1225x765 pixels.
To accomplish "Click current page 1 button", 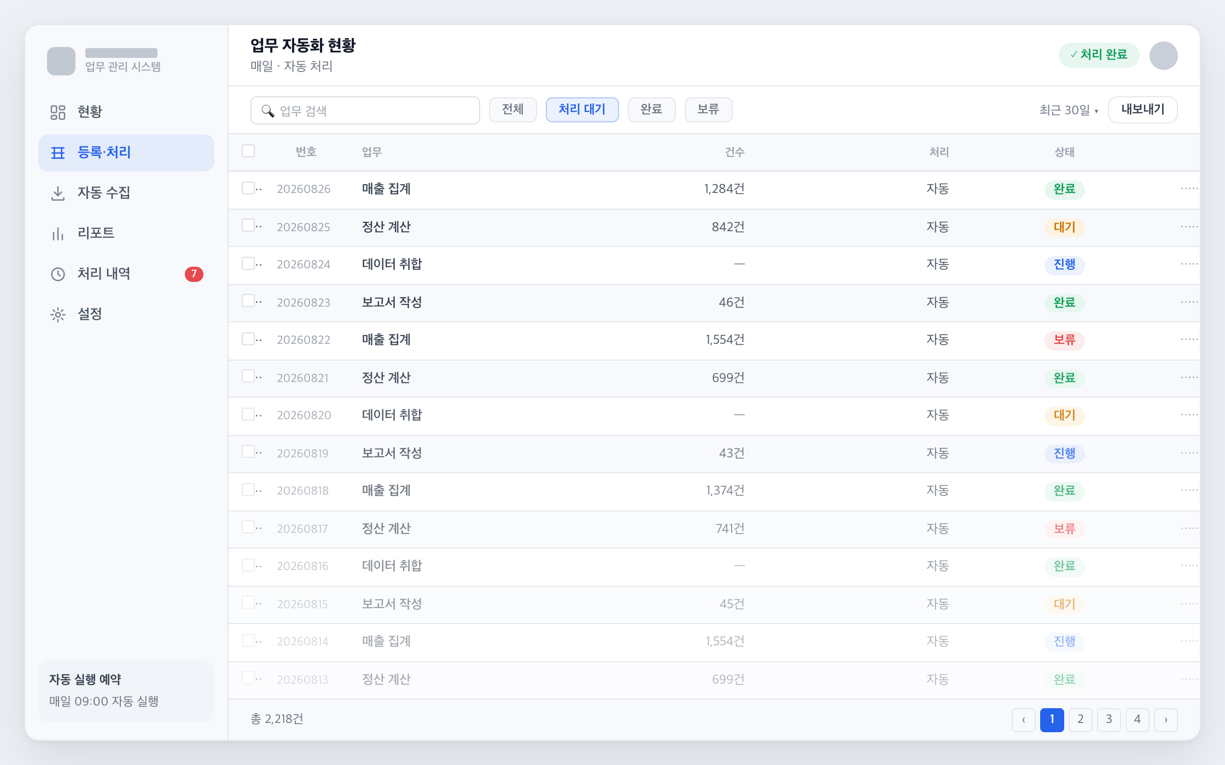I will click(1052, 720).
